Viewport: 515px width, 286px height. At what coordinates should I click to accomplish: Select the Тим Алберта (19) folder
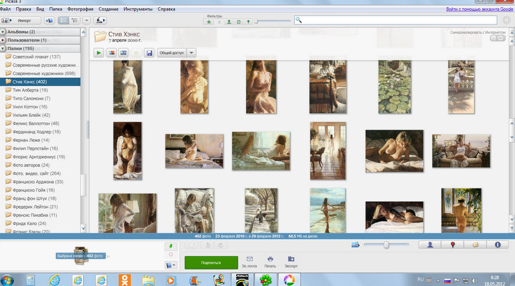coord(40,90)
